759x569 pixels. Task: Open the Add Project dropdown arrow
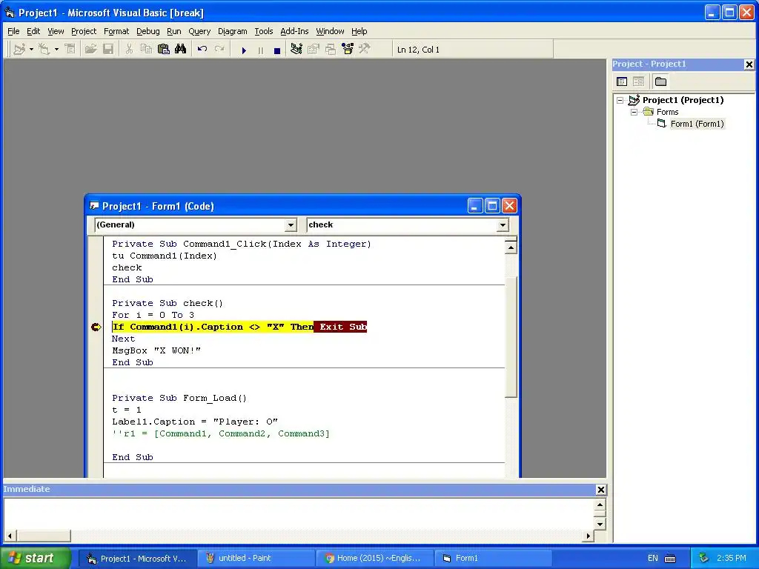pos(31,50)
